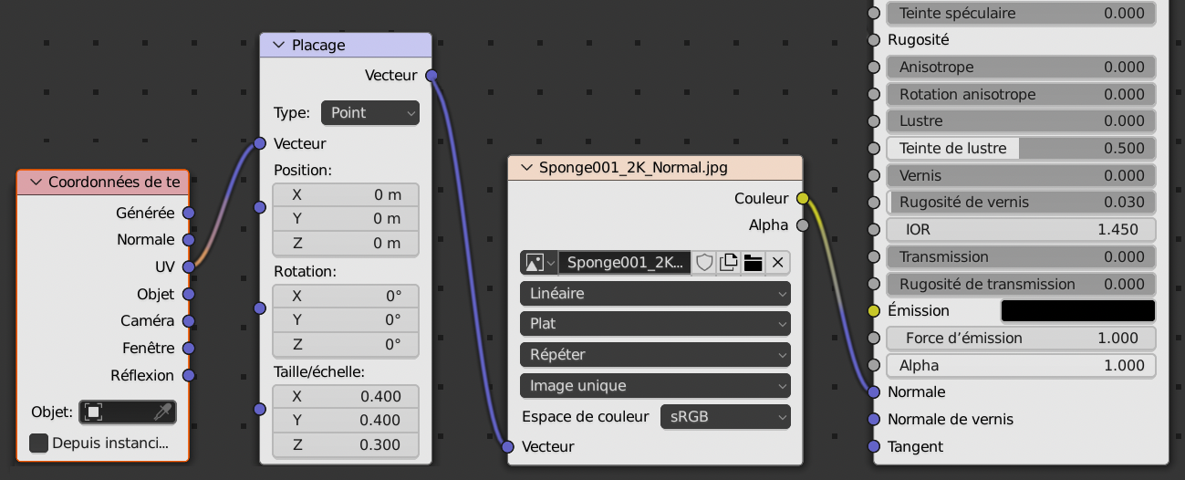The image size is (1185, 480).
Task: Click the image browse icon in Sponge001 node
Action: [538, 263]
